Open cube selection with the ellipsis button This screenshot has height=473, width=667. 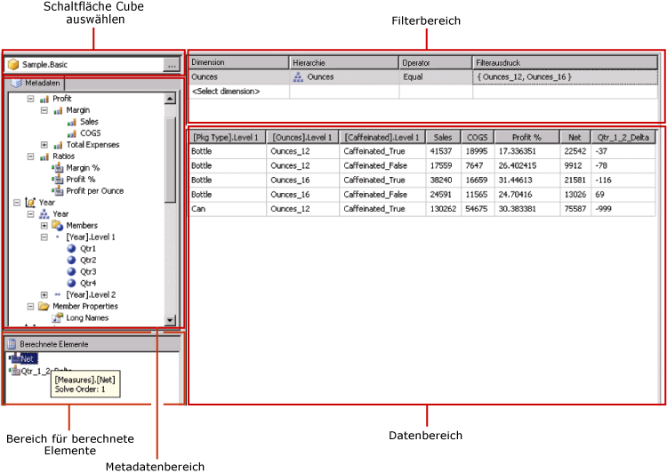coord(172,65)
